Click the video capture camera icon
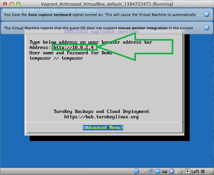Viewport: 214px width, 175px height. (164, 171)
